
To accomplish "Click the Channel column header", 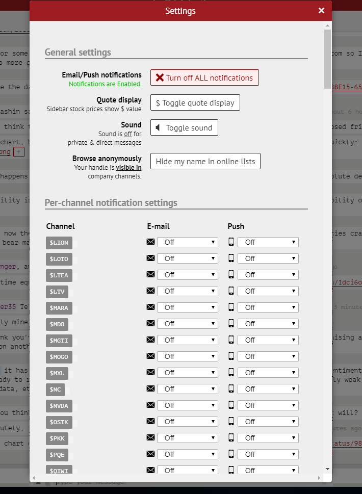I will coord(61,226).
